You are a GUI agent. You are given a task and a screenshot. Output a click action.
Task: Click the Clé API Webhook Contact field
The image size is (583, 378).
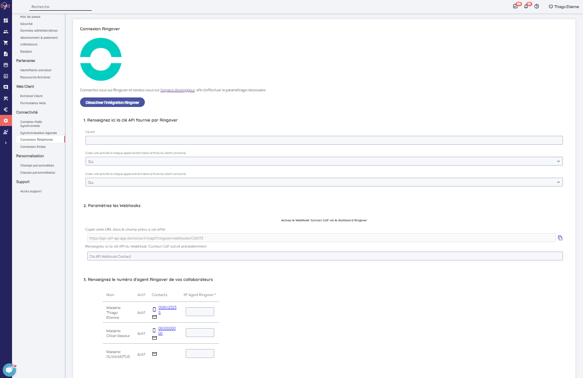(x=325, y=256)
